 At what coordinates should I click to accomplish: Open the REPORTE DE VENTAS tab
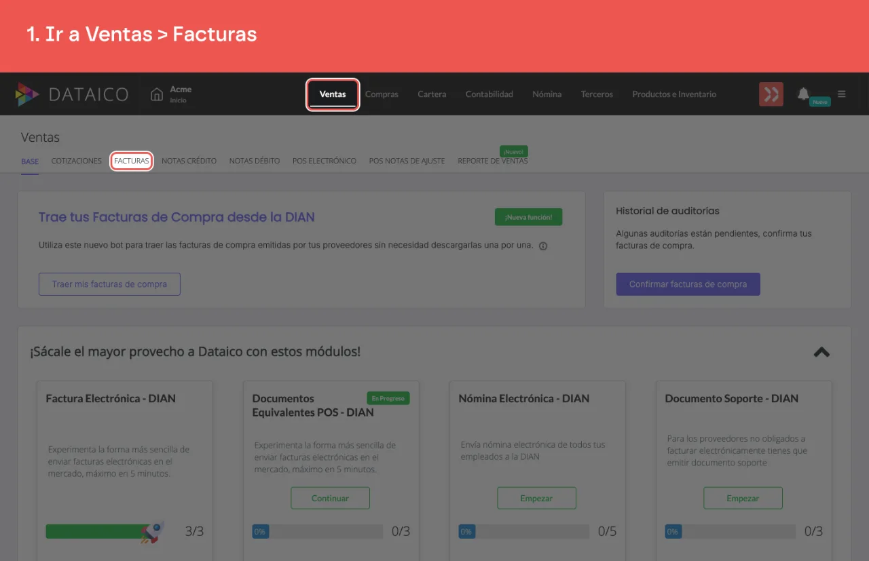click(x=492, y=161)
